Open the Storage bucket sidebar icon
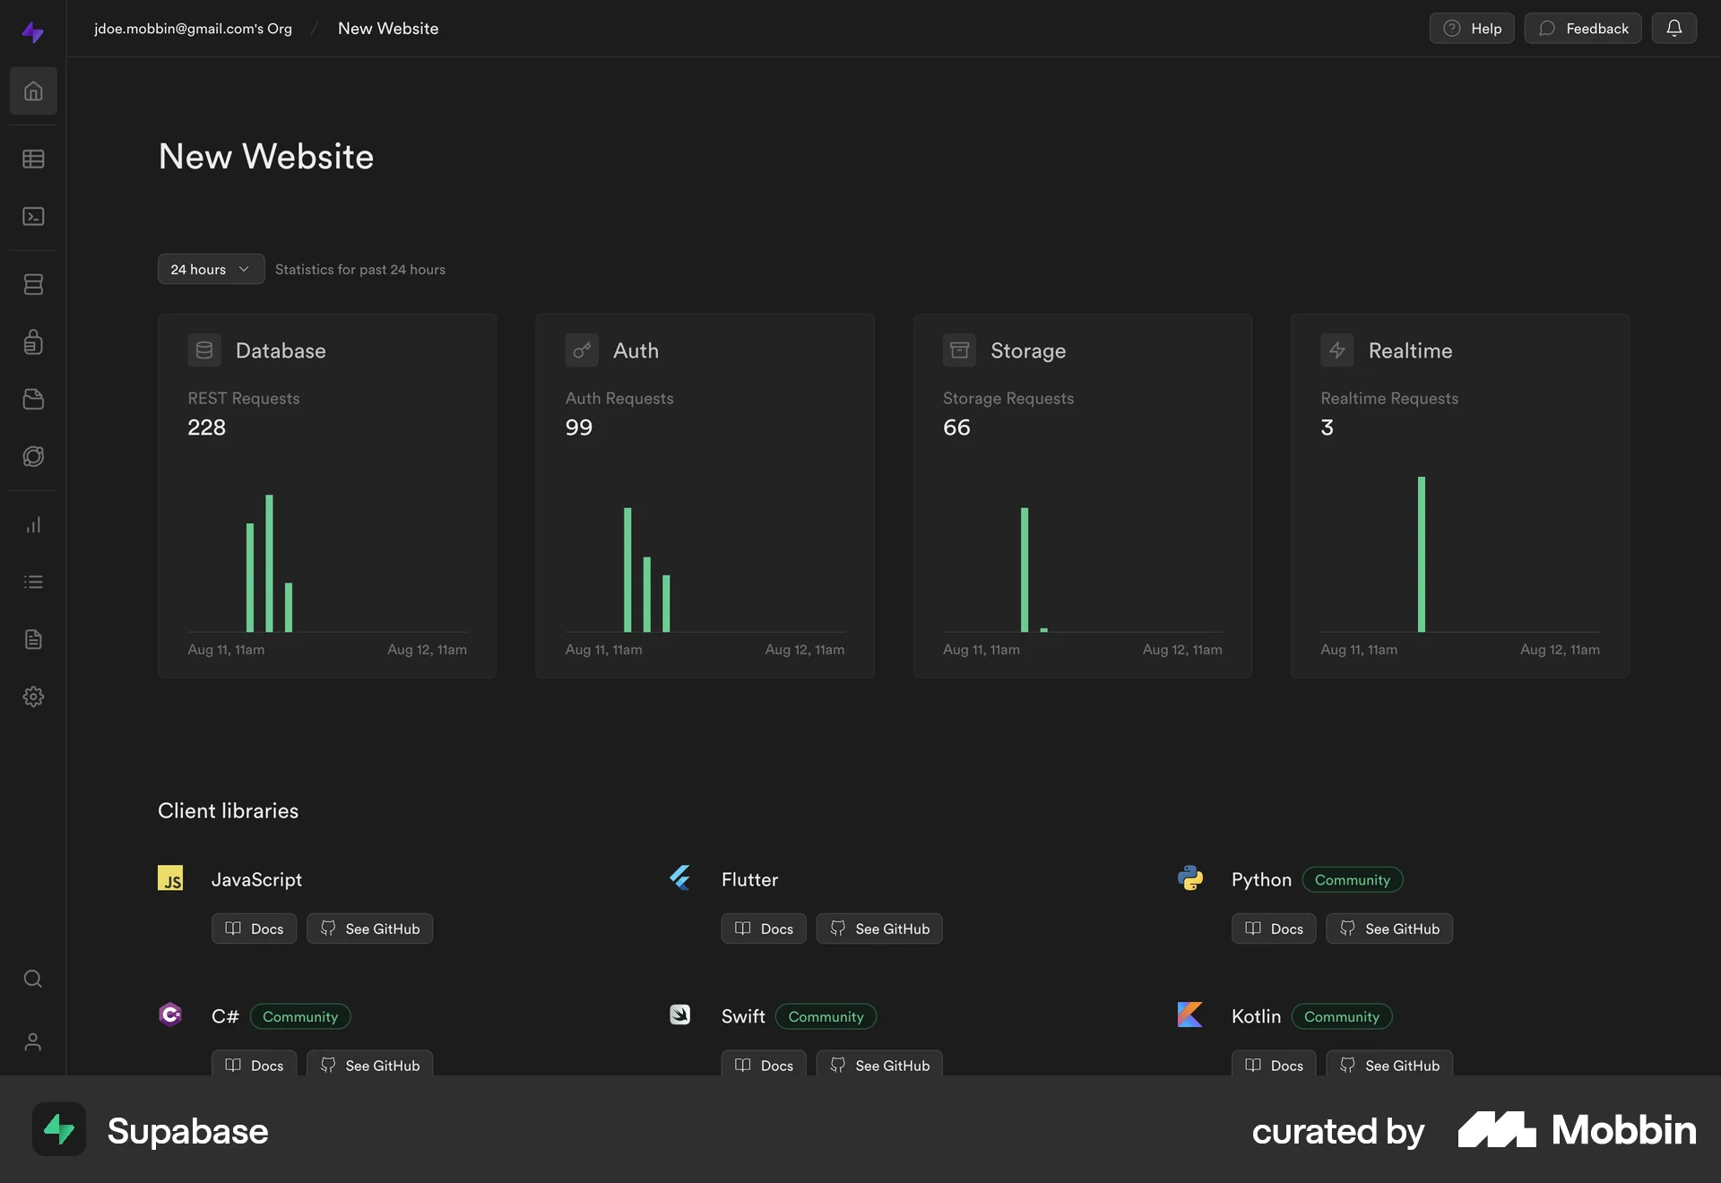 click(33, 400)
